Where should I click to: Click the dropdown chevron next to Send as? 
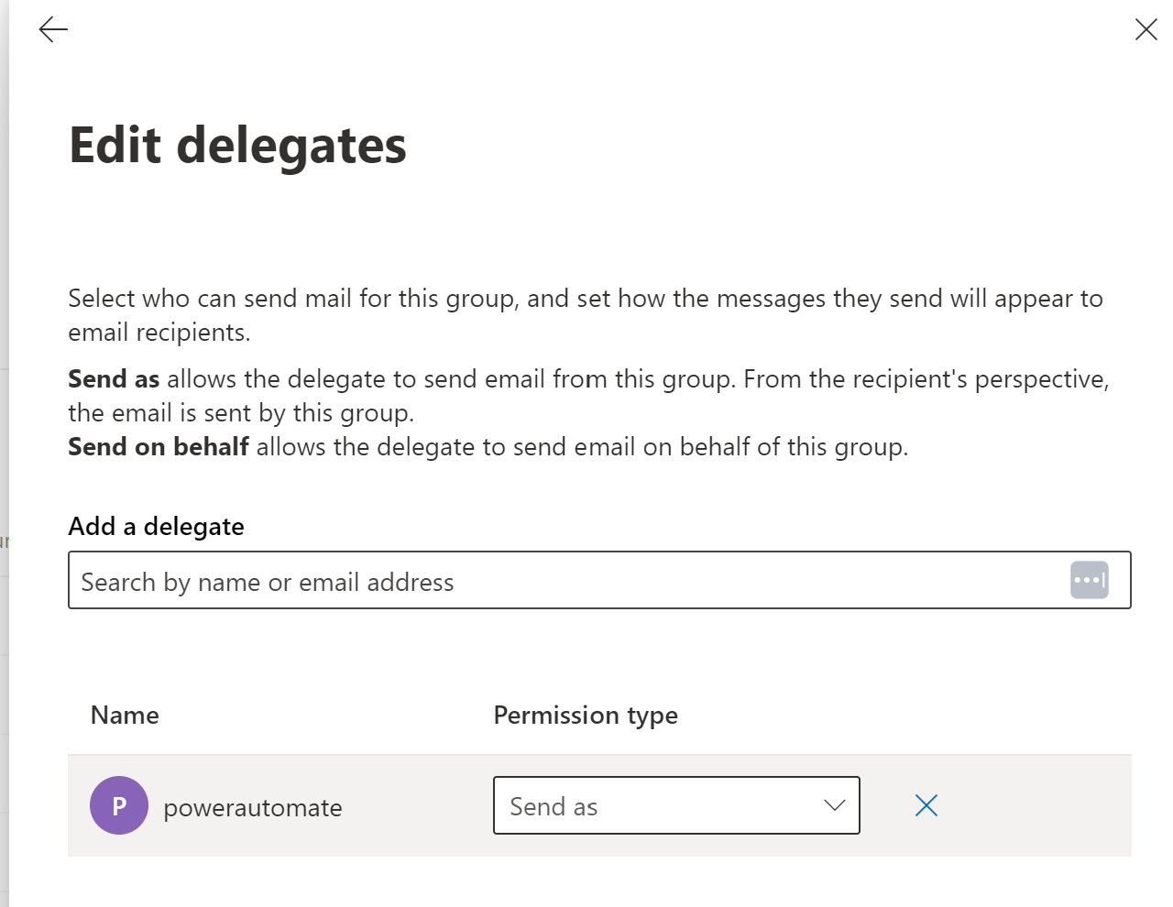(x=832, y=805)
